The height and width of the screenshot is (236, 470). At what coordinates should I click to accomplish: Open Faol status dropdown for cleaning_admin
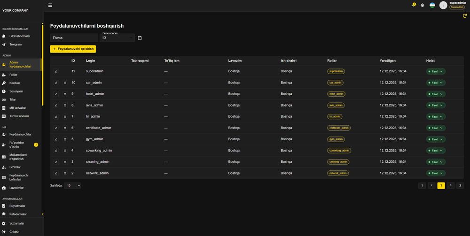(x=436, y=162)
